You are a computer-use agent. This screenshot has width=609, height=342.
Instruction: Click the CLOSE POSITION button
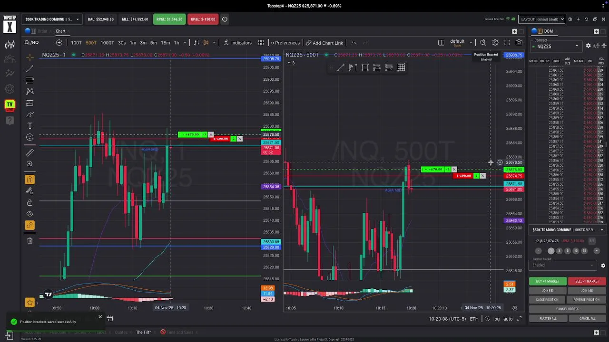(x=548, y=300)
